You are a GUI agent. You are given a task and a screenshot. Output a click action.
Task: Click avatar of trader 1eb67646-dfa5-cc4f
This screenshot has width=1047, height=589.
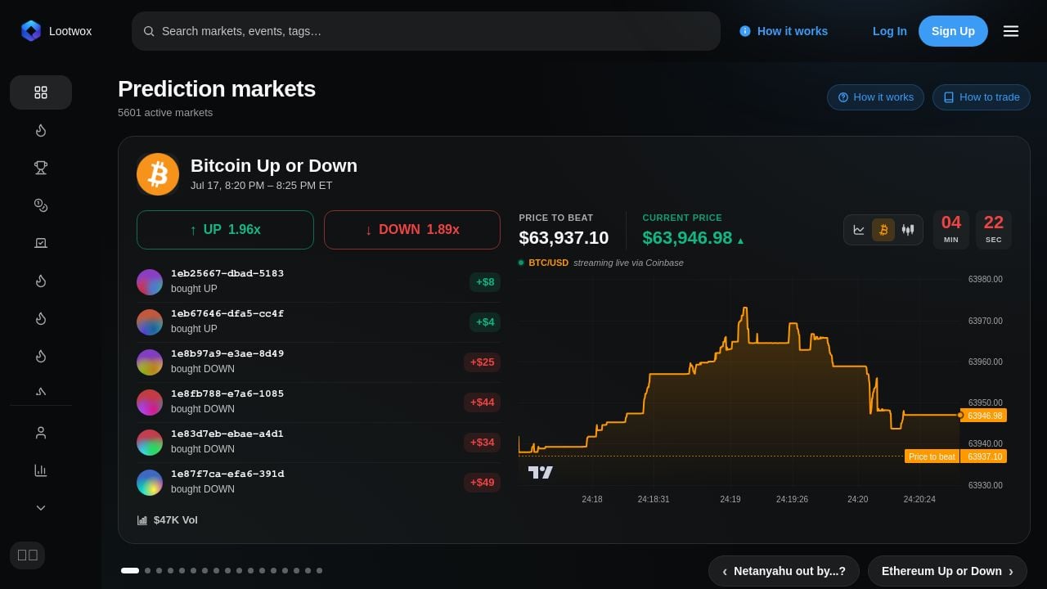(x=150, y=322)
